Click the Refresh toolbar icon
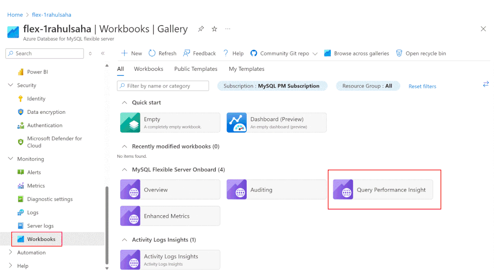 tap(152, 53)
